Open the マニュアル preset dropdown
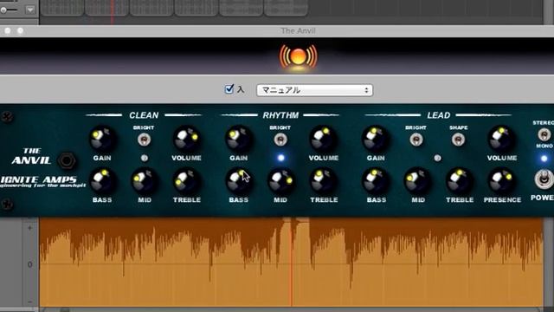Screen dimensions: 554x312 (x=314, y=90)
